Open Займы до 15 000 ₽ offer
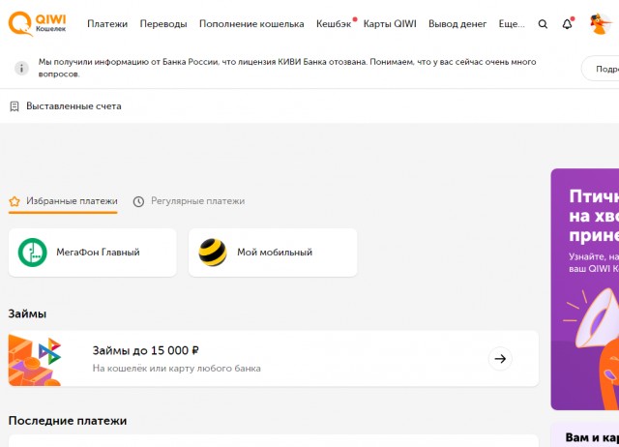This screenshot has width=619, height=447. click(273, 359)
